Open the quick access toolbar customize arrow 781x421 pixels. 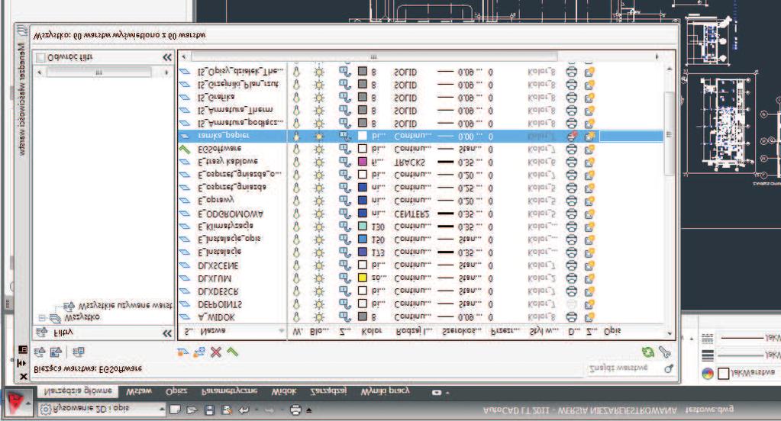click(x=309, y=410)
